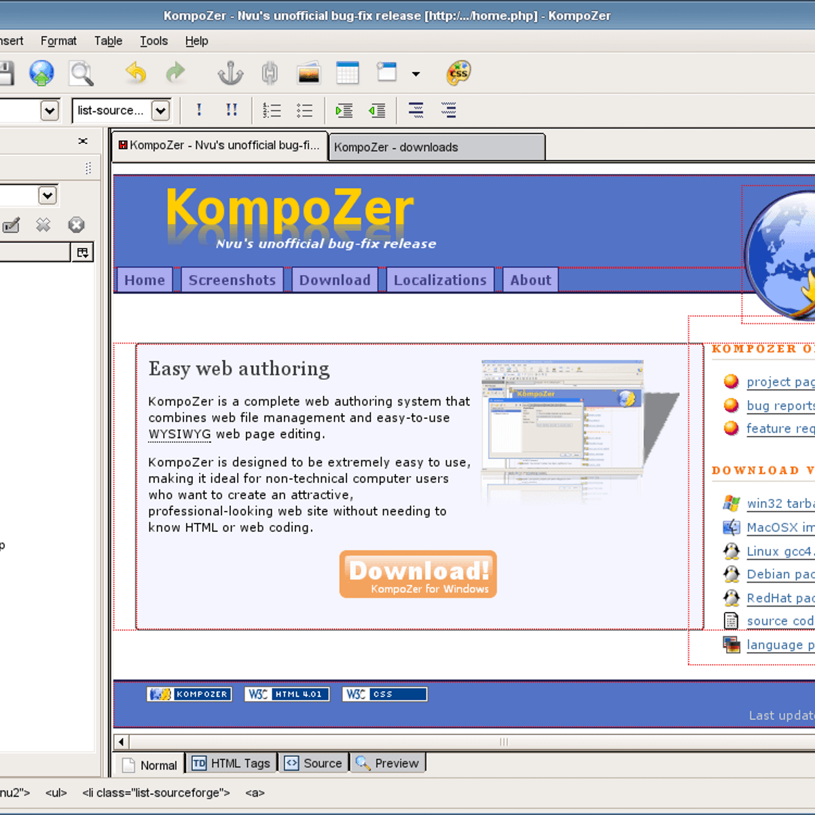The image size is (815, 815).
Task: Click the small button beside sidebar text field
Action: pos(83,253)
